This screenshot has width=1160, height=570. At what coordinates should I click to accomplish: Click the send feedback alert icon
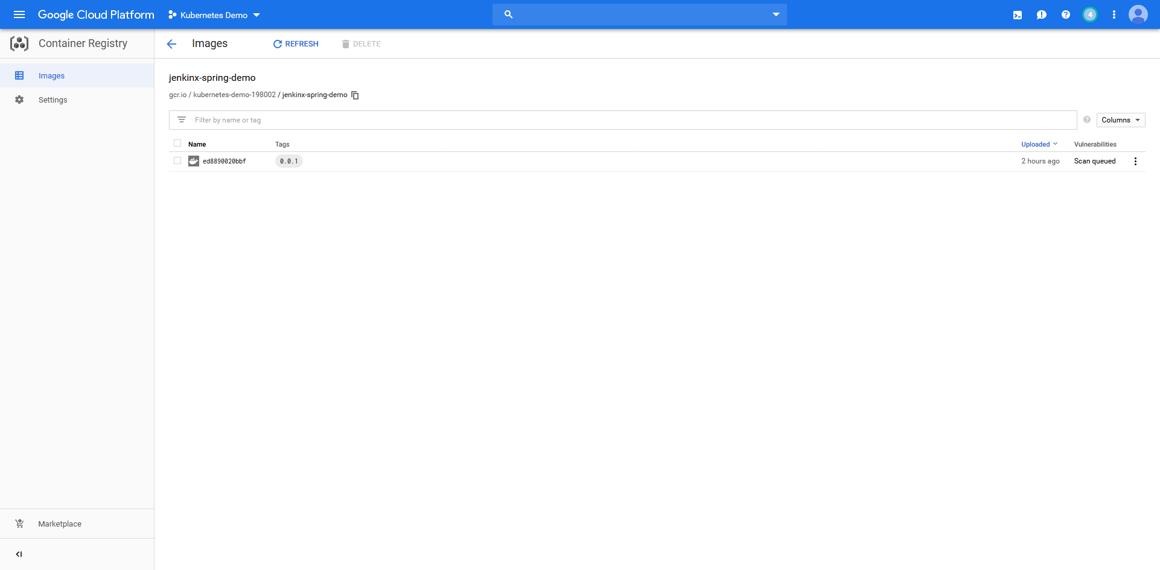pos(1042,15)
